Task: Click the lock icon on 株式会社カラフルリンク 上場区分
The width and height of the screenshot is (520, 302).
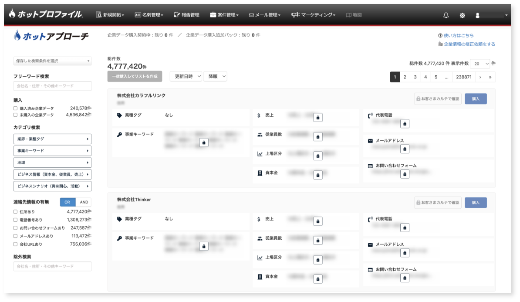Action: (x=317, y=156)
